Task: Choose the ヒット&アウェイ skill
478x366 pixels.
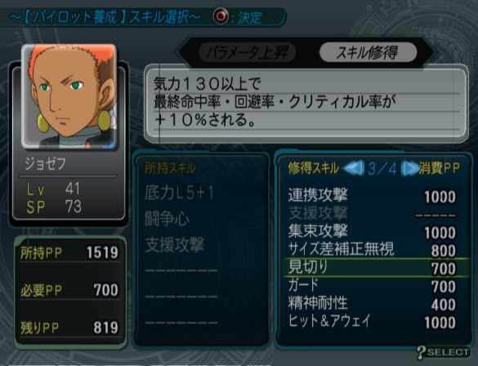Action: point(373,322)
